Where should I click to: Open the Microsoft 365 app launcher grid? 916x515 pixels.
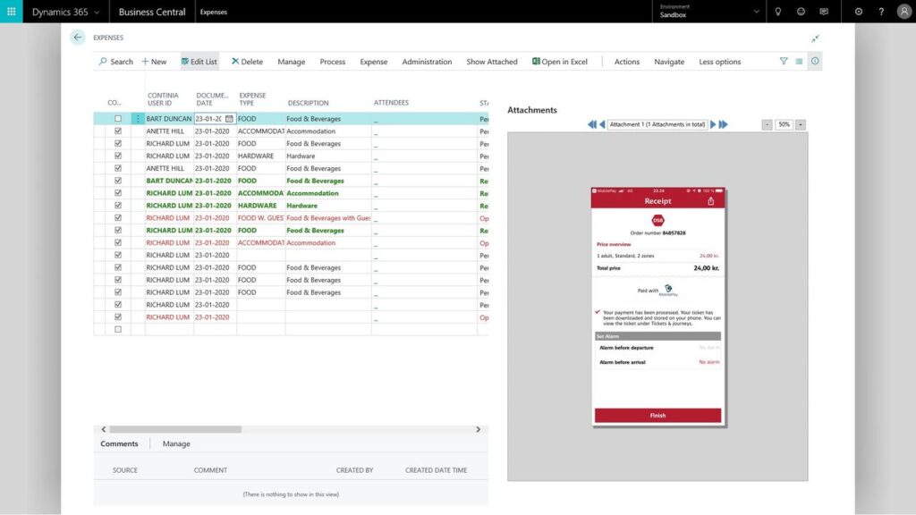(x=11, y=12)
